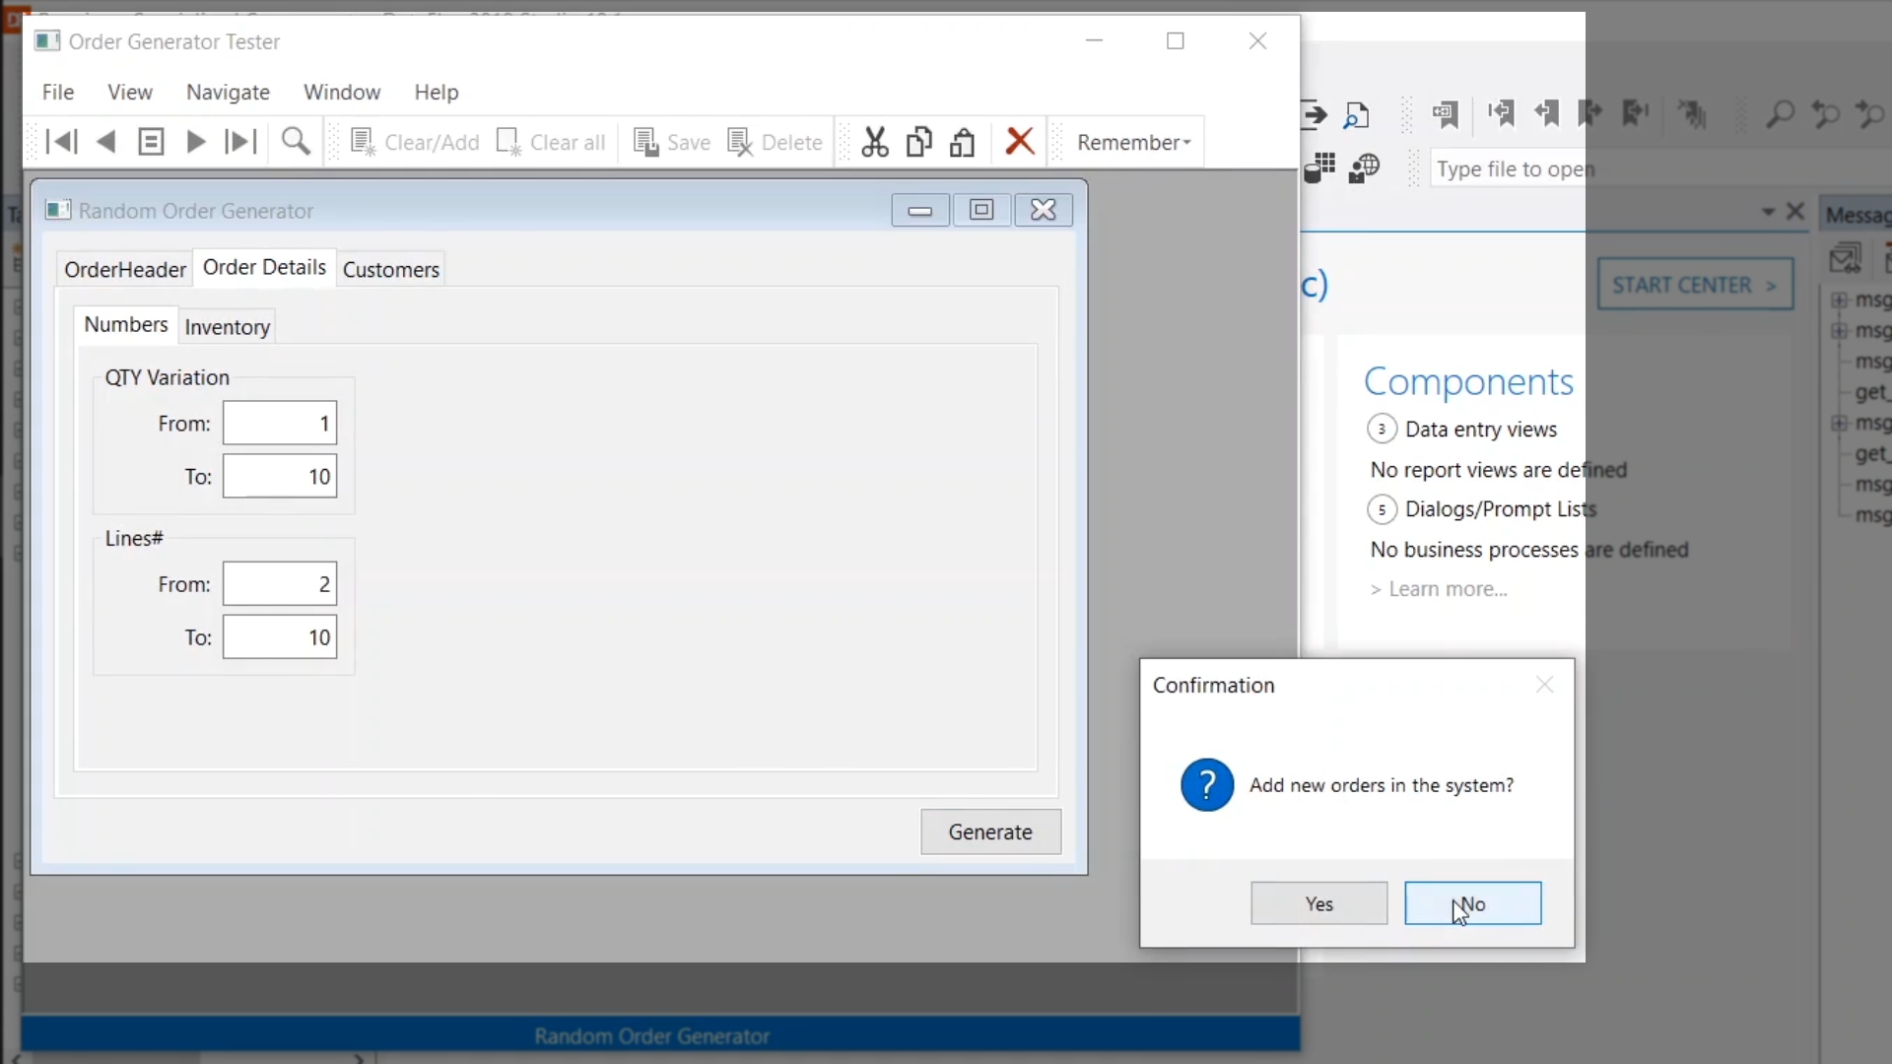The height and width of the screenshot is (1064, 1892).
Task: Click QTY Variation From input field
Action: [280, 424]
